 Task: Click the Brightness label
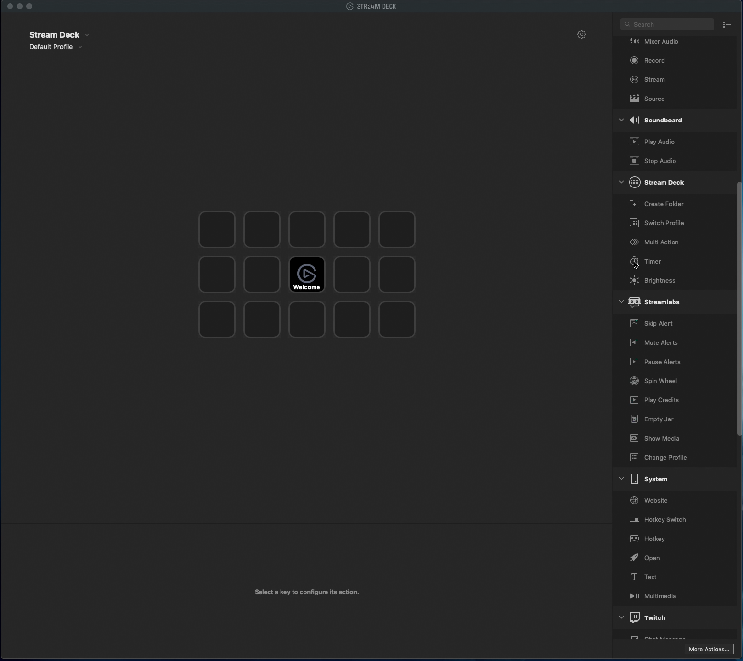(x=660, y=280)
